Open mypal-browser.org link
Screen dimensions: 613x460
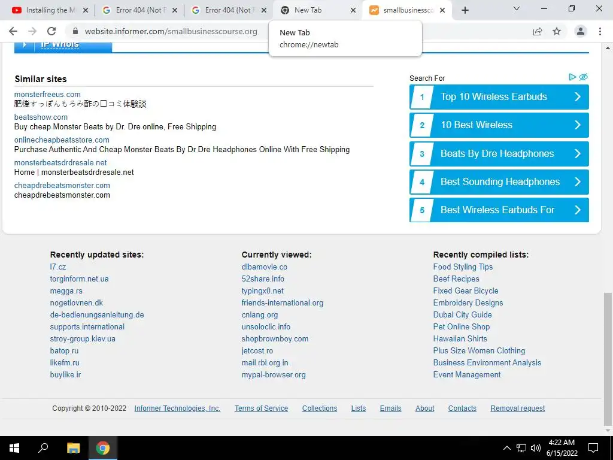point(274,375)
